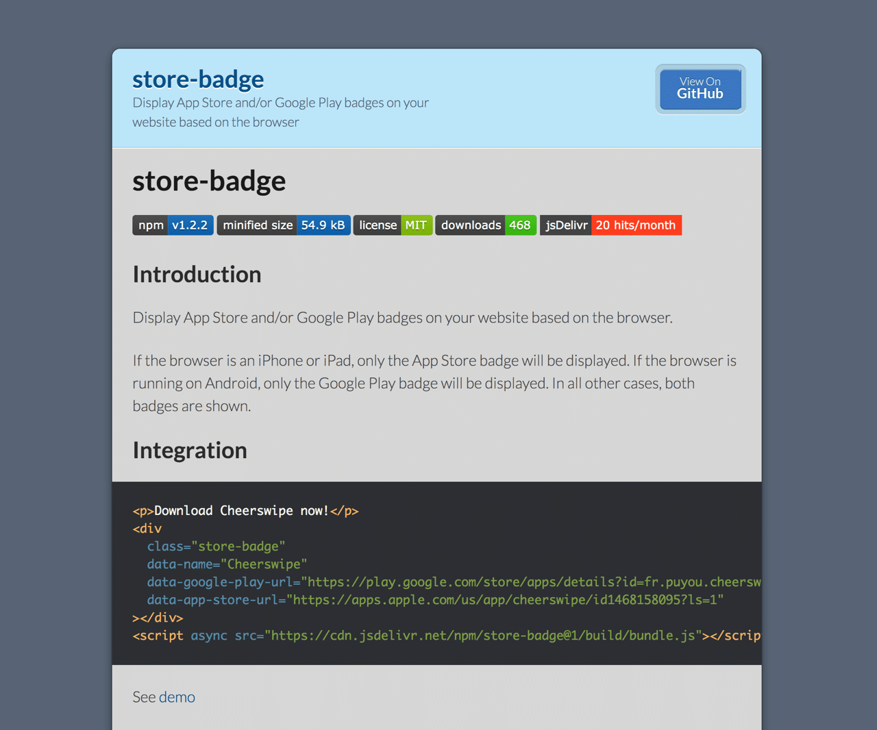Click code line class="store-badge"
The width and height of the screenshot is (877, 730).
tap(216, 546)
